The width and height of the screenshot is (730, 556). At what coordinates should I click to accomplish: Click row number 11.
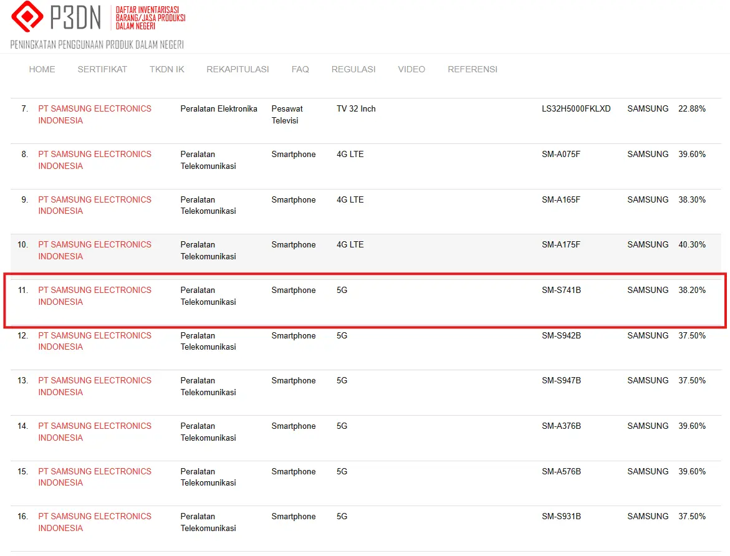click(23, 290)
